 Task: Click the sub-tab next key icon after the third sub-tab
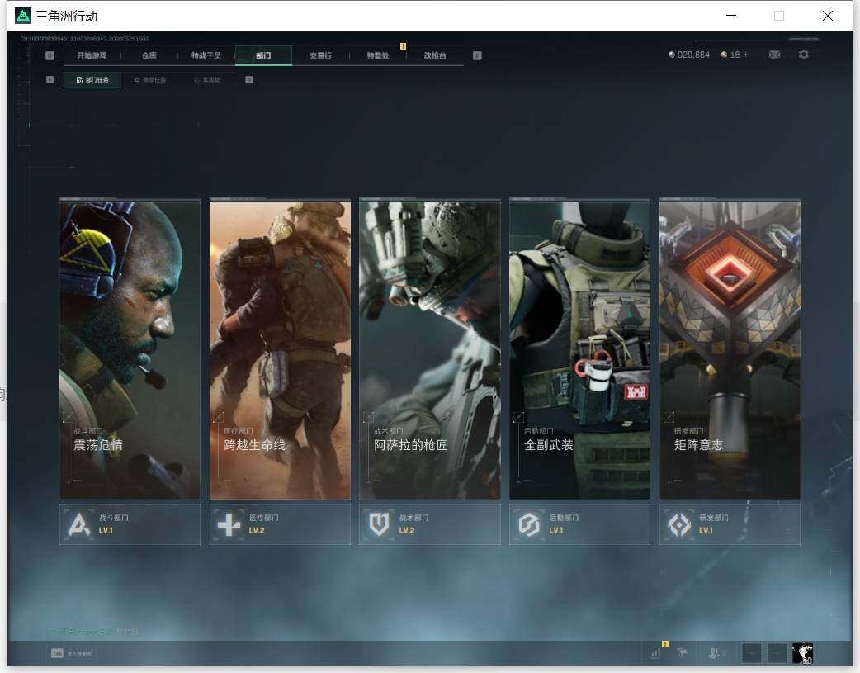(249, 79)
